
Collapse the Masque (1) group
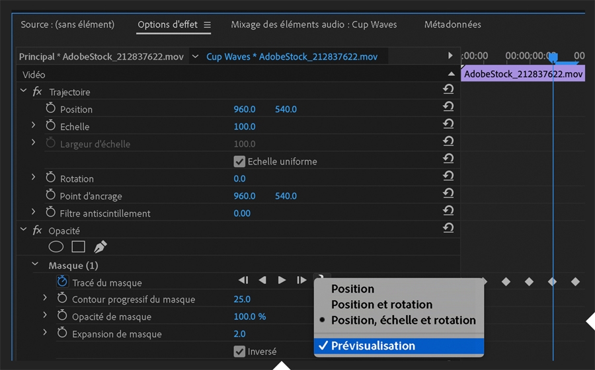36,265
